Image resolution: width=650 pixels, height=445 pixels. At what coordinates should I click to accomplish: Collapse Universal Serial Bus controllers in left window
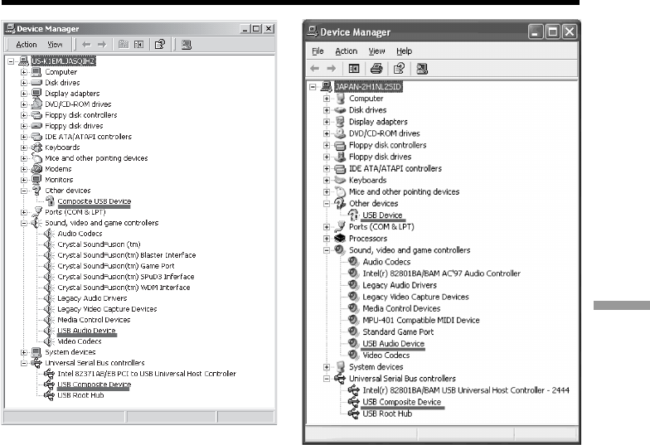coord(24,363)
